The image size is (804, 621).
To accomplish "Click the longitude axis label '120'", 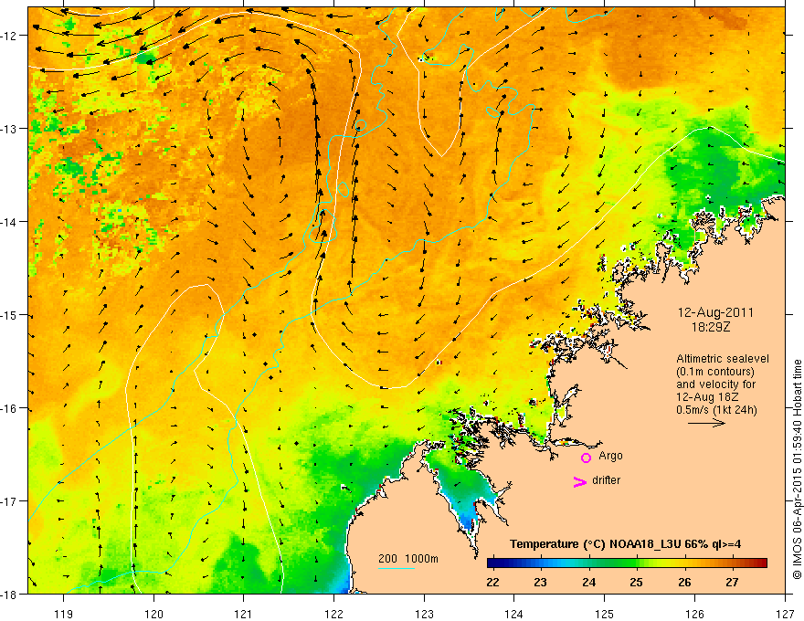I will [x=153, y=614].
